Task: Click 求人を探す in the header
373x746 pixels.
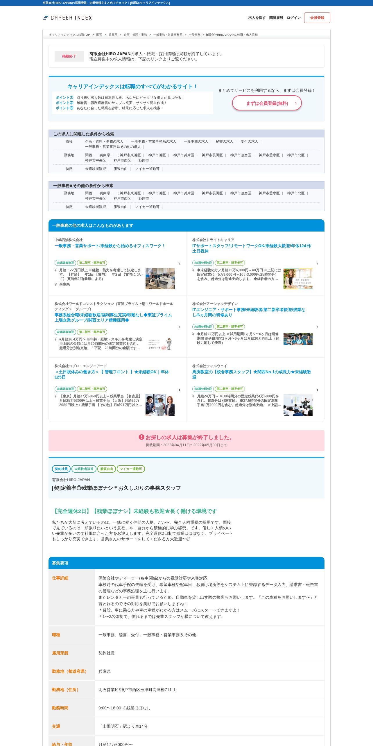Action: coord(257,18)
